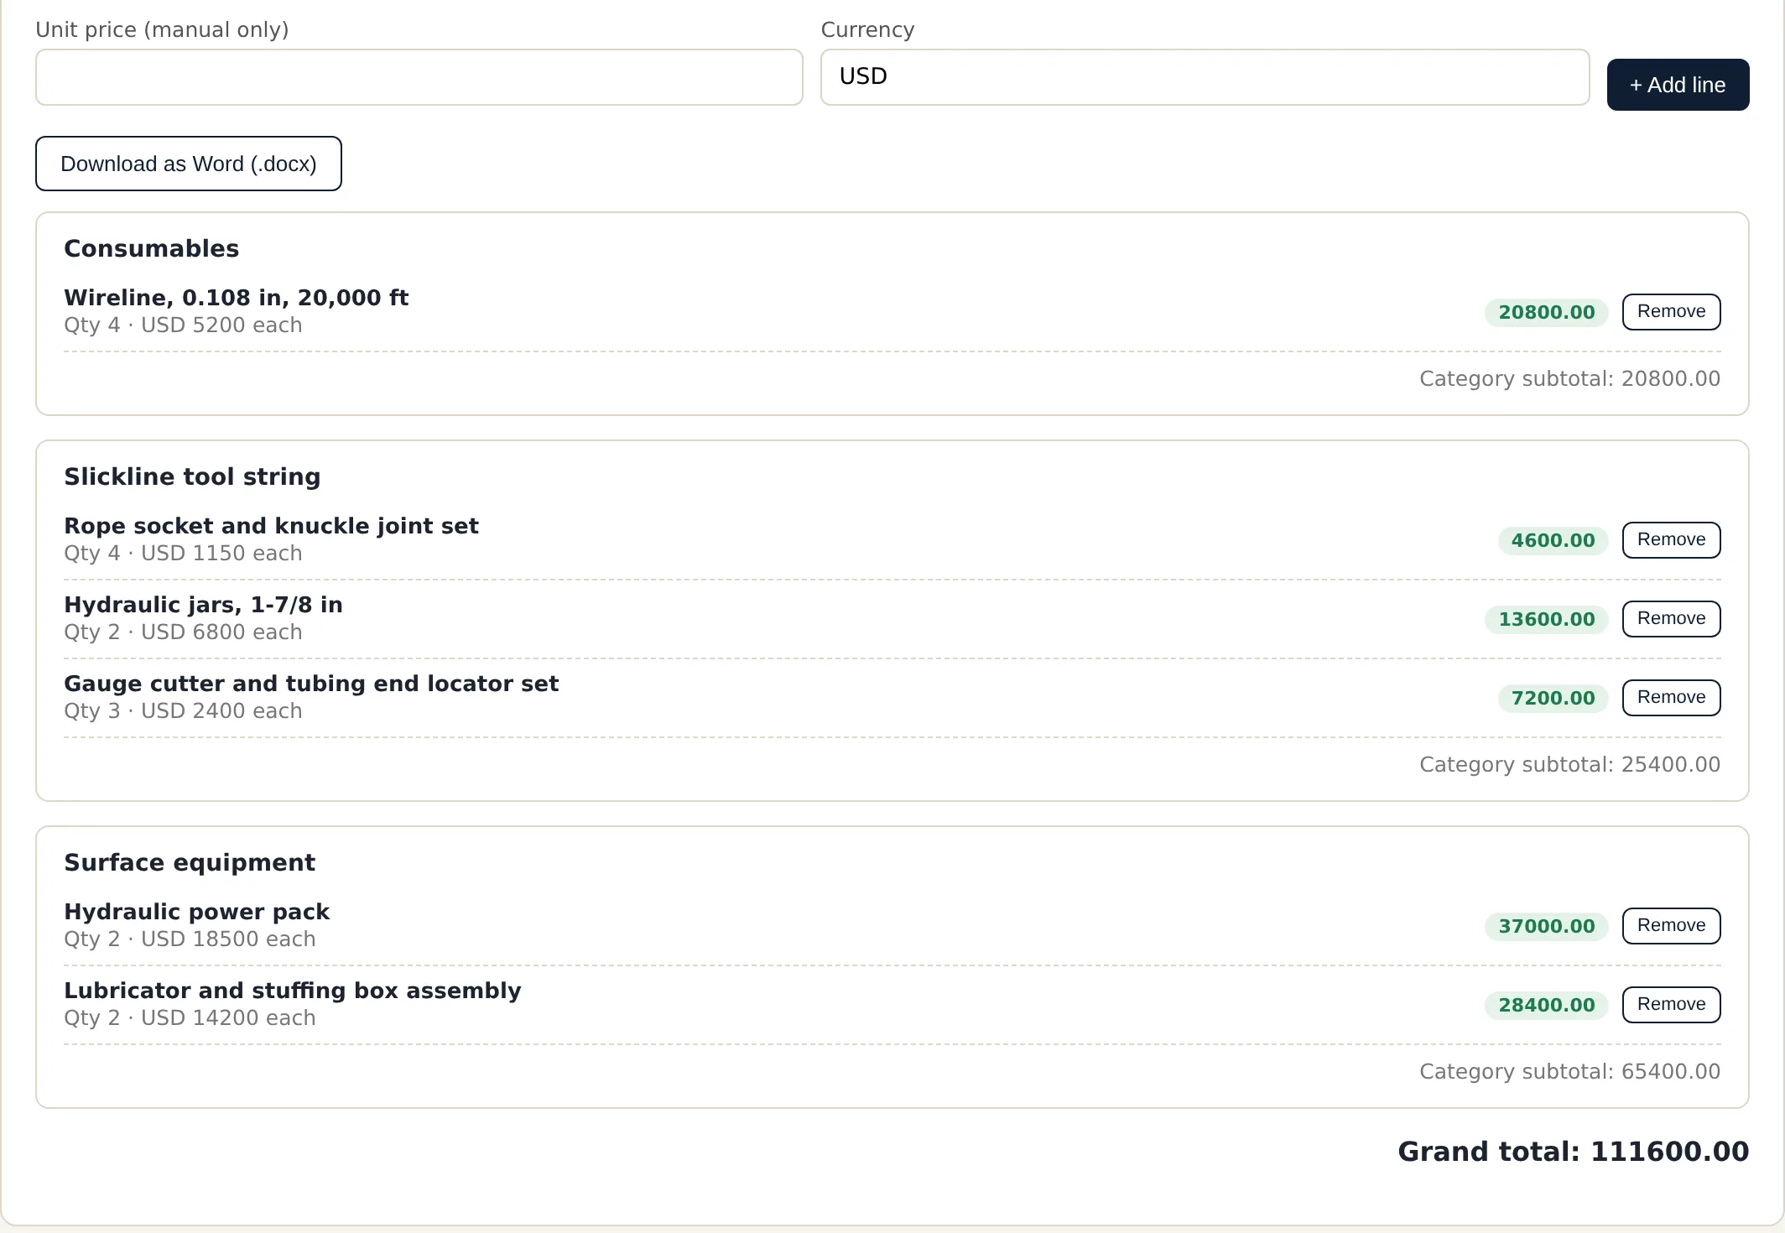The width and height of the screenshot is (1785, 1233).
Task: Click the 7200.00 amount badge
Action: (1553, 698)
